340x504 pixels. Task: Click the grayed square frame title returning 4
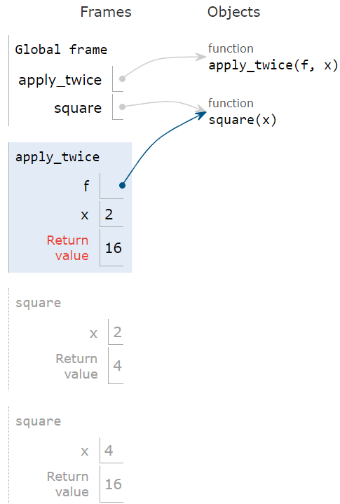pyautogui.click(x=39, y=303)
